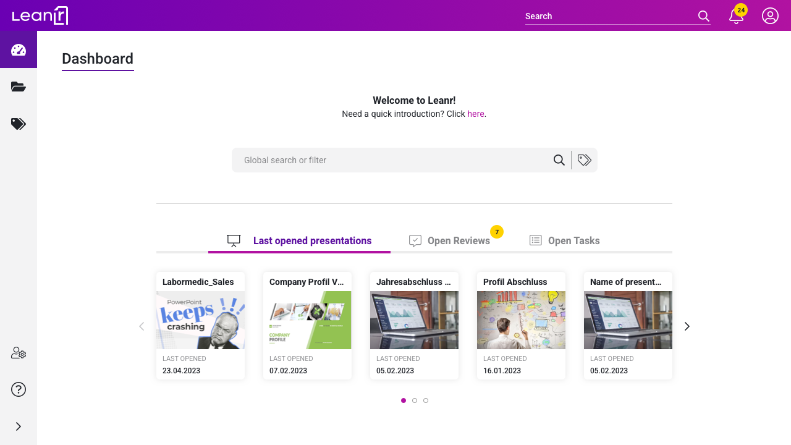This screenshot has height=445, width=791.
Task: Jump to the second carousel page dot
Action: tap(415, 400)
